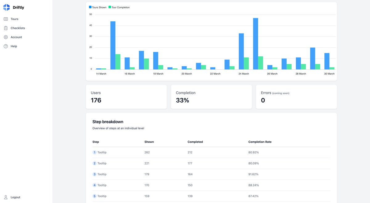This screenshot has width=370, height=203.
Task: Click the blue bar for 16 March
Action: [127, 63]
